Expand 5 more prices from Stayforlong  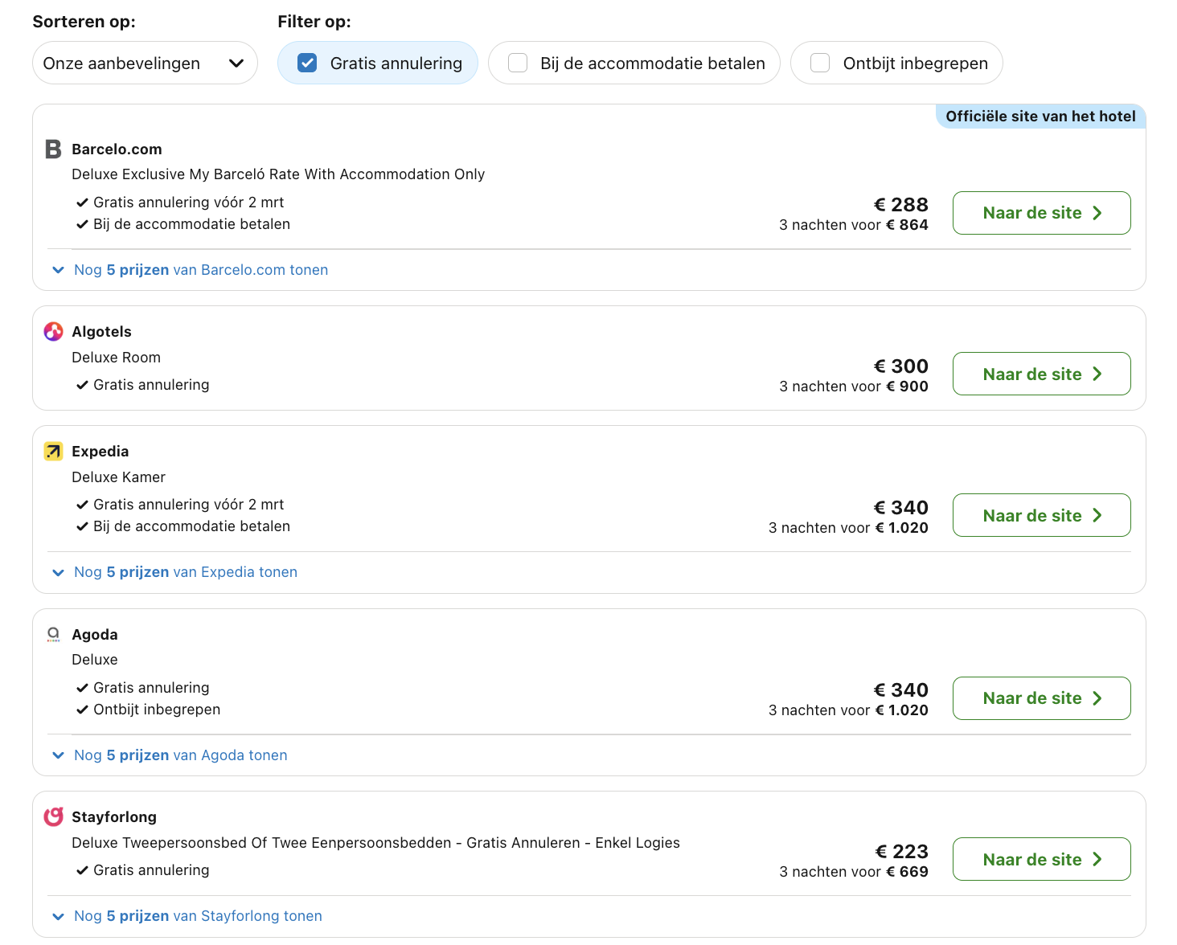point(187,916)
